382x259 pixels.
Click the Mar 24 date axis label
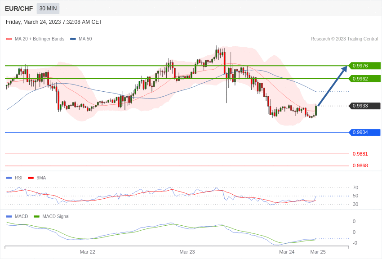pyautogui.click(x=287, y=252)
